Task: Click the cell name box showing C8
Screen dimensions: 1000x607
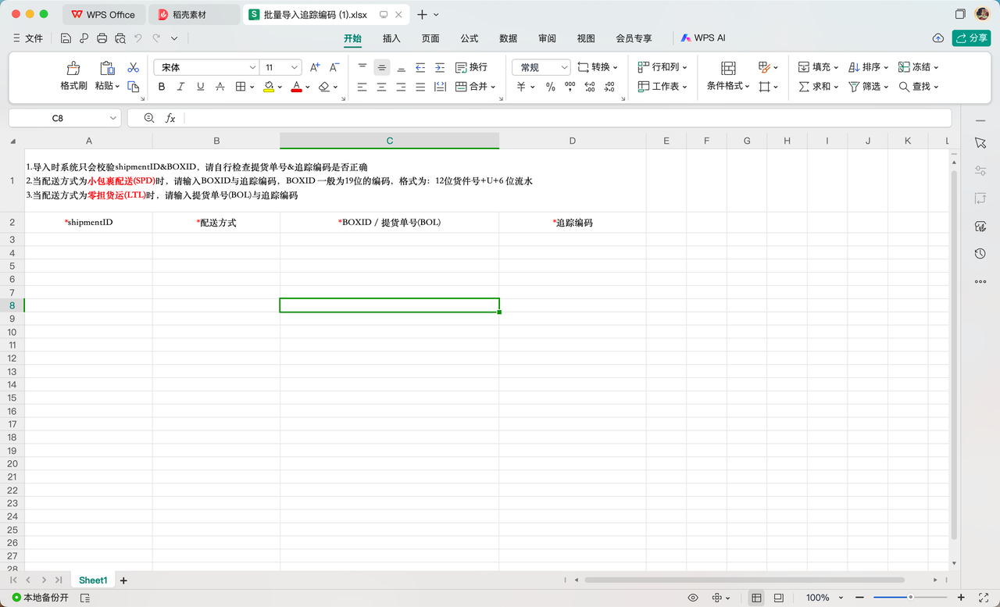Action: click(58, 118)
